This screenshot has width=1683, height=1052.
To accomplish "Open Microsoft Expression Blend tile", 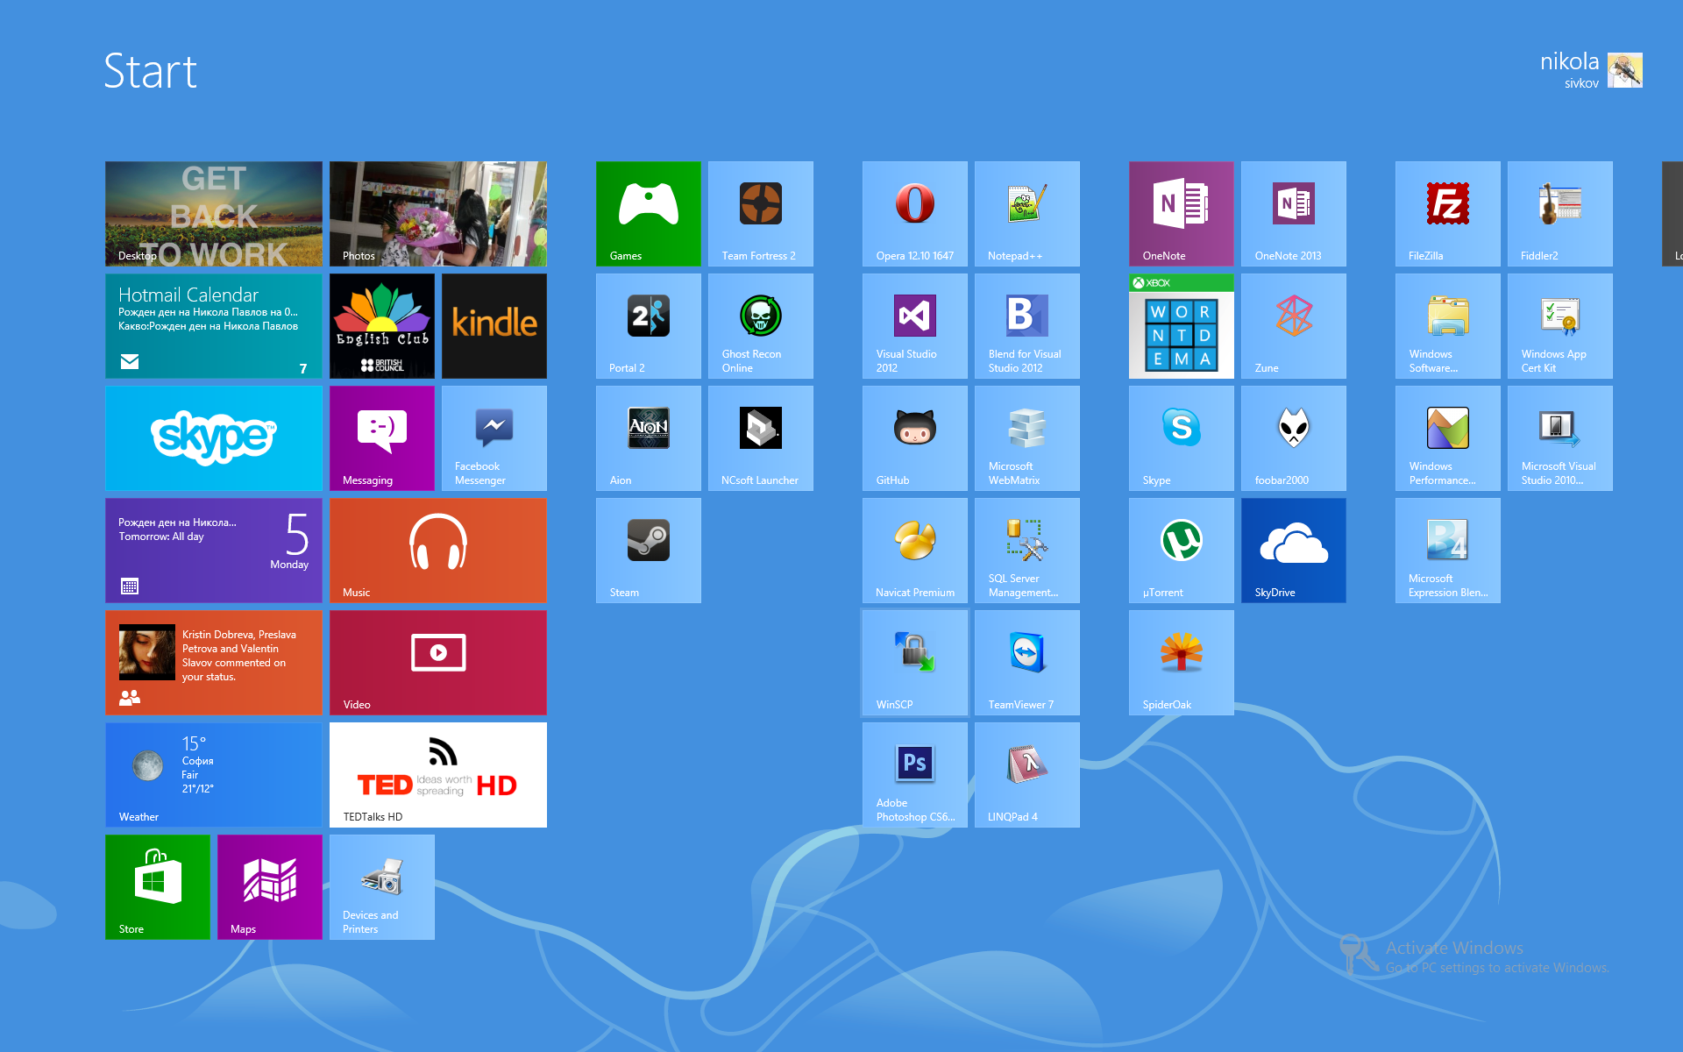I will point(1448,551).
